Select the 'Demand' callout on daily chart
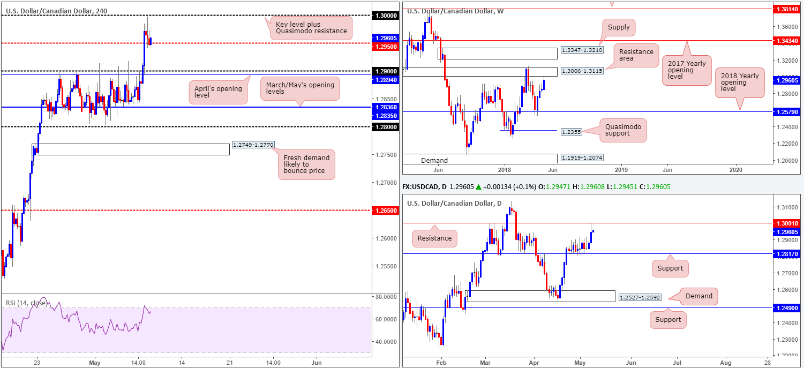The image size is (804, 368). point(698,296)
